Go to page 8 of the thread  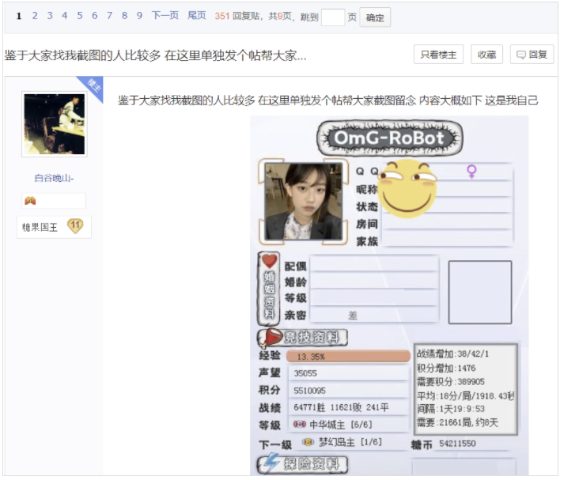pos(124,16)
